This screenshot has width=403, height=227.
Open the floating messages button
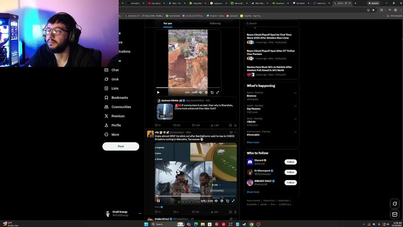pyautogui.click(x=395, y=214)
